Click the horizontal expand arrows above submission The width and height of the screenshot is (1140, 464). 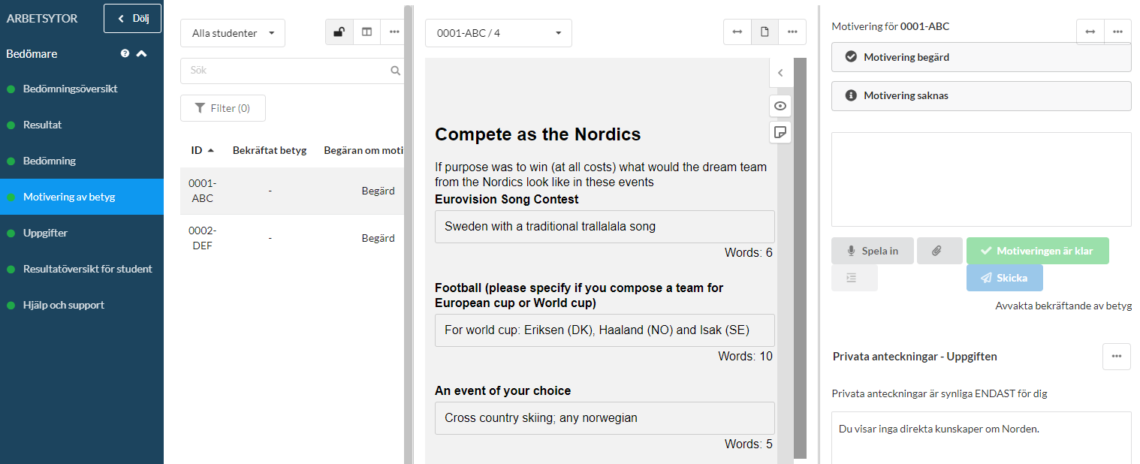coord(737,32)
